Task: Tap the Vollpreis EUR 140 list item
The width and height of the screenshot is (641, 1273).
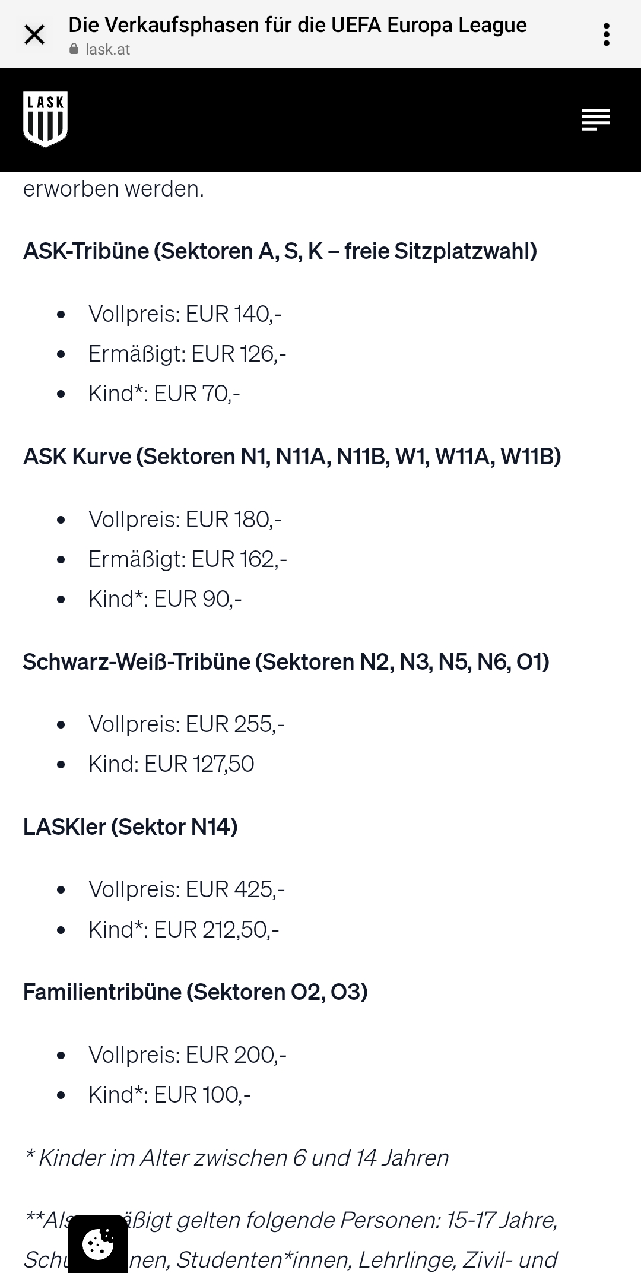Action: [x=185, y=314]
